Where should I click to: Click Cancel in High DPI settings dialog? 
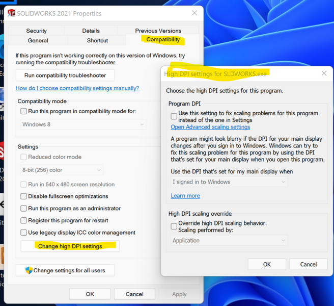point(309,264)
